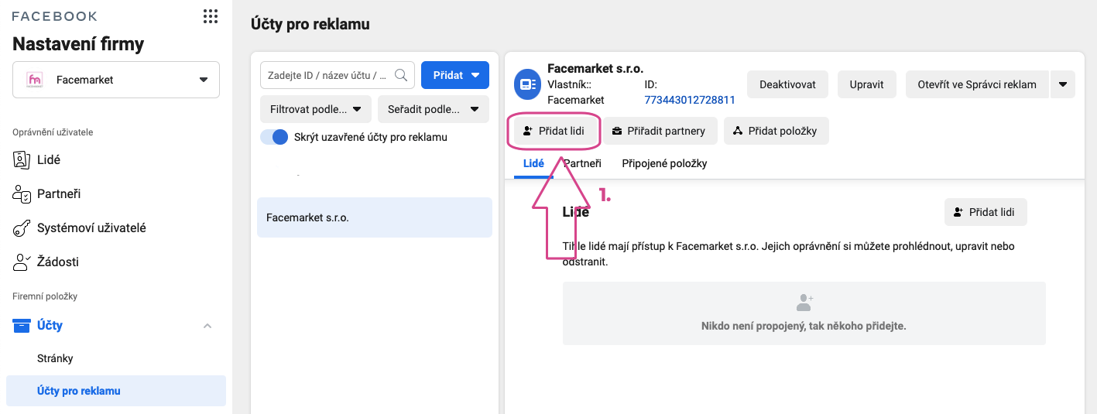Click the magnifier search icon in account field

click(x=401, y=75)
